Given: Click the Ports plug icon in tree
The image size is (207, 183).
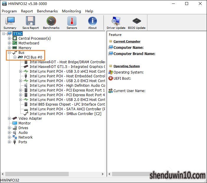Looking at the screenshot, I should click(x=15, y=142).
